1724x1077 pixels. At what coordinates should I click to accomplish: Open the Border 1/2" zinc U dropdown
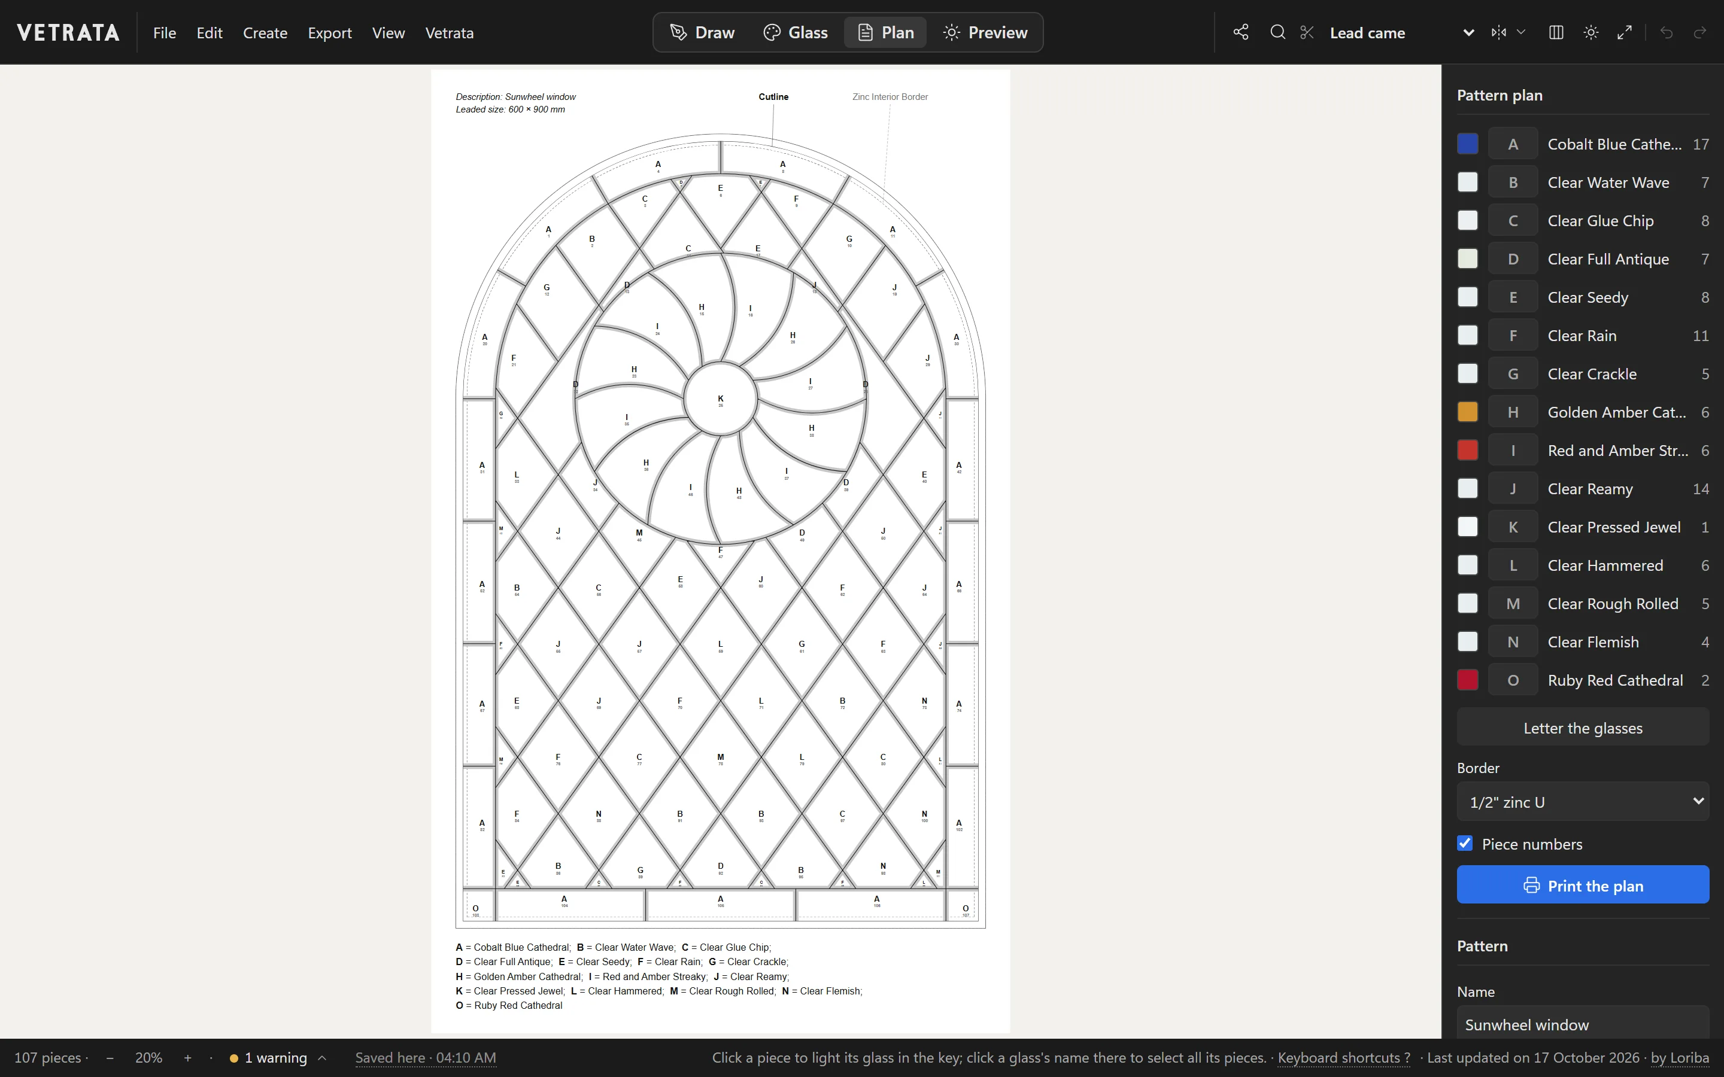pos(1583,801)
